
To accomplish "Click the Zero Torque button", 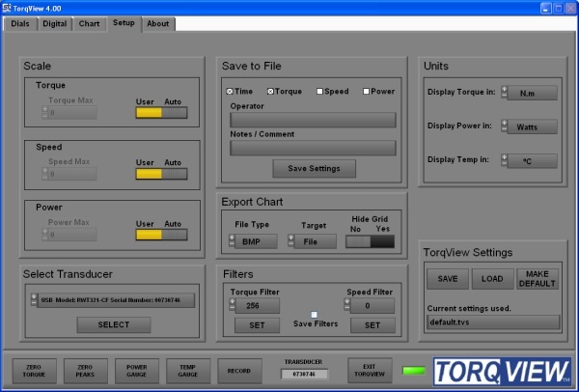I will coord(33,370).
